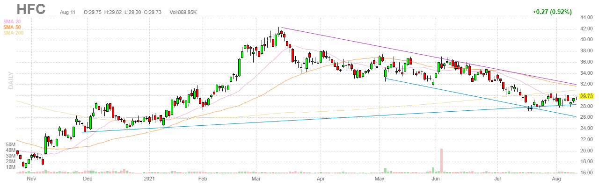Click the tall red June volume spike bar

[441, 161]
